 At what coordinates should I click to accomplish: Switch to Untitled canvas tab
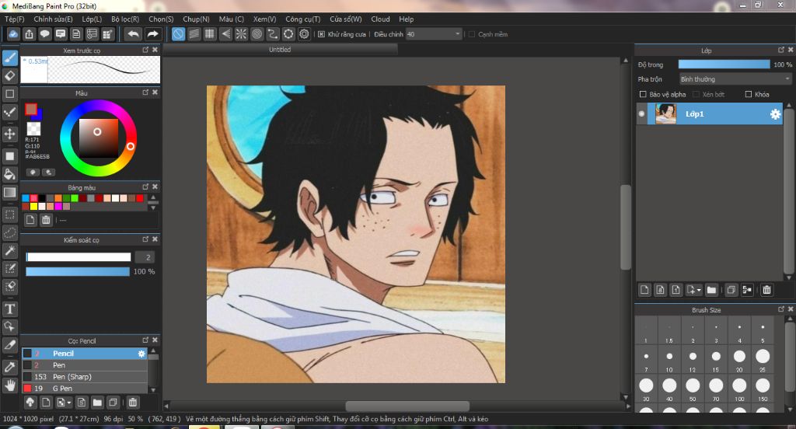(280, 49)
